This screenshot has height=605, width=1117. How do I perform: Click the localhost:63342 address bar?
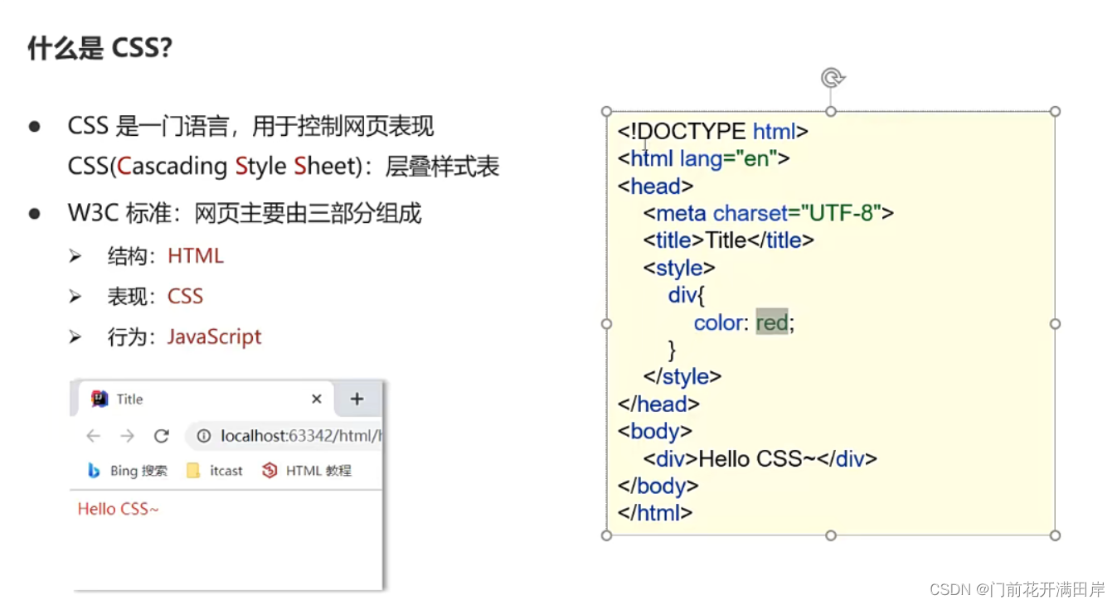point(284,436)
